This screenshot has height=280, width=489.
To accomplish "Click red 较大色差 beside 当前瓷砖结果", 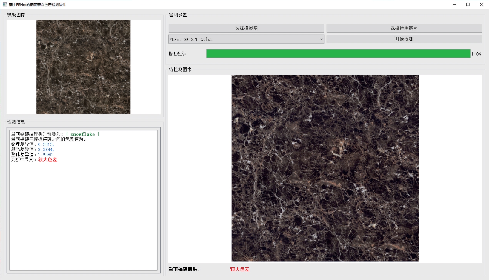I will [x=239, y=269].
